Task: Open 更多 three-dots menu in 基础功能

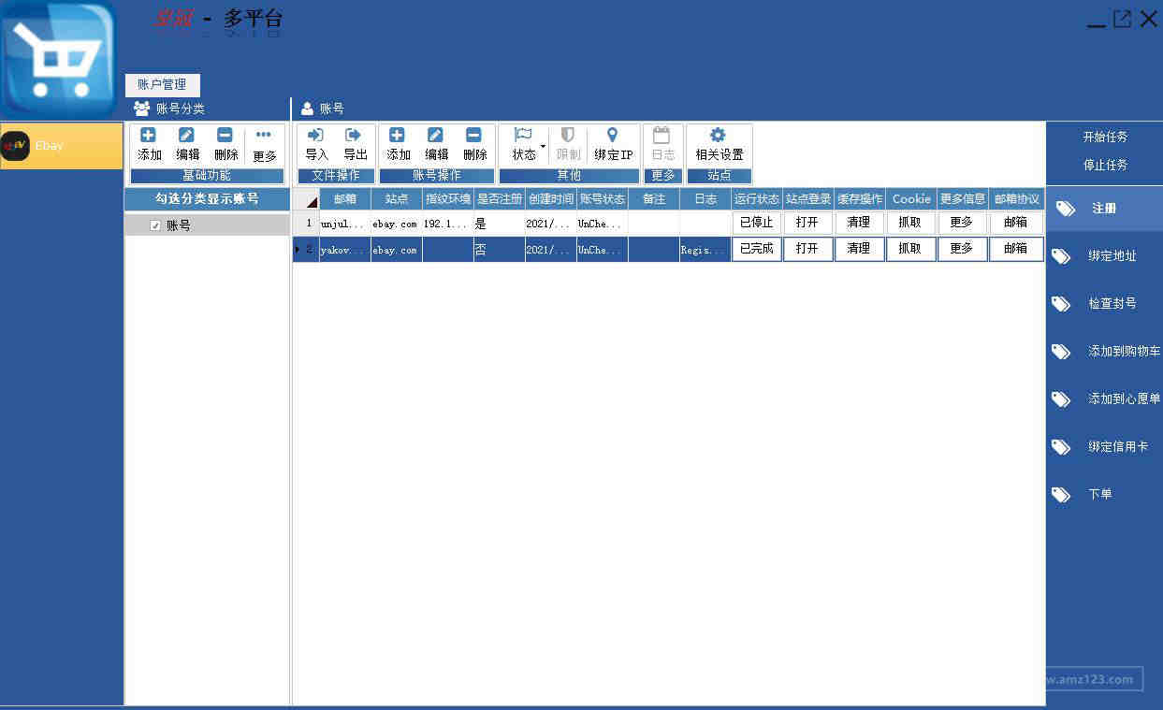Action: pos(264,136)
